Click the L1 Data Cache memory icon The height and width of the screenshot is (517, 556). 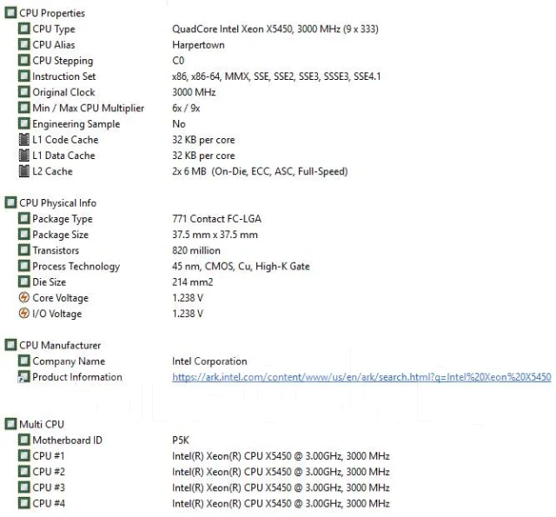[x=23, y=155]
